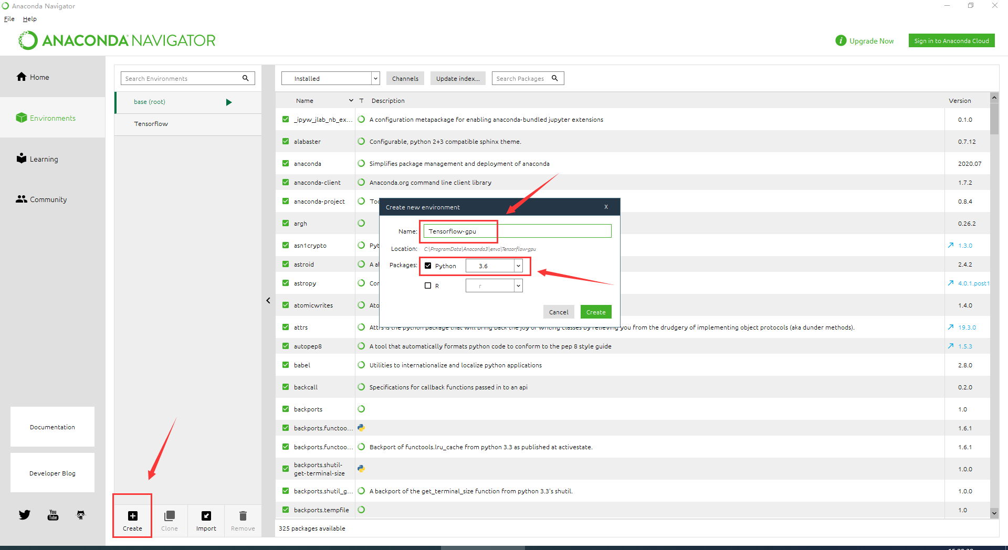Click the upgrade arrow for astropy
The height and width of the screenshot is (550, 1008).
click(x=951, y=283)
